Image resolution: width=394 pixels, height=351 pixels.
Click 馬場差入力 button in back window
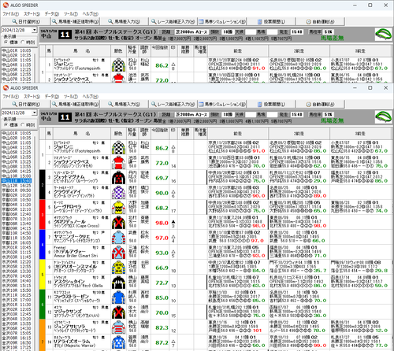tap(124, 21)
